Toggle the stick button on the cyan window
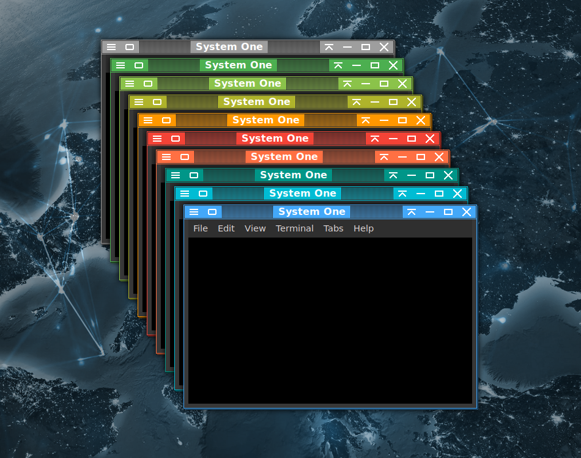This screenshot has width=581, height=458. (x=203, y=194)
